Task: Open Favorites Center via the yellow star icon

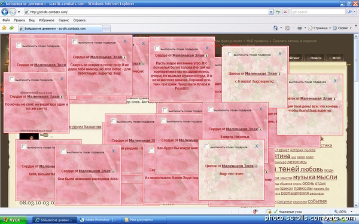Action: 4,28
